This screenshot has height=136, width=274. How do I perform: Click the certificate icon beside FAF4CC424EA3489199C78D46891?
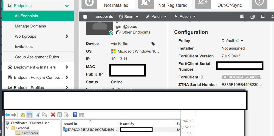[x=65, y=129]
